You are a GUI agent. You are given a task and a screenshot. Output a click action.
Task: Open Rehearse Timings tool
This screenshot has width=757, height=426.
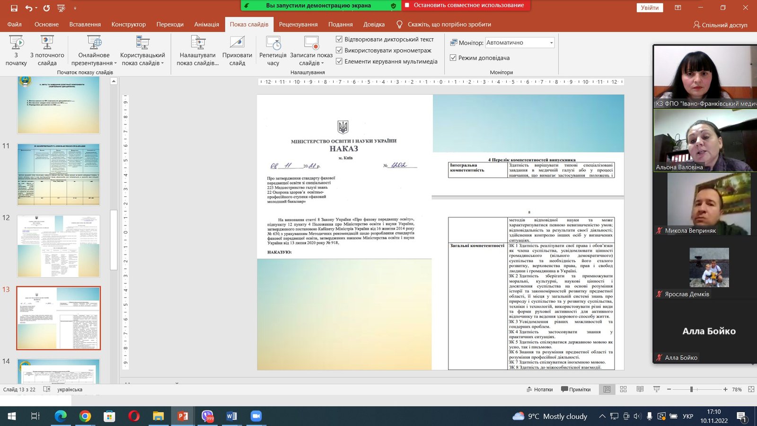tap(273, 44)
